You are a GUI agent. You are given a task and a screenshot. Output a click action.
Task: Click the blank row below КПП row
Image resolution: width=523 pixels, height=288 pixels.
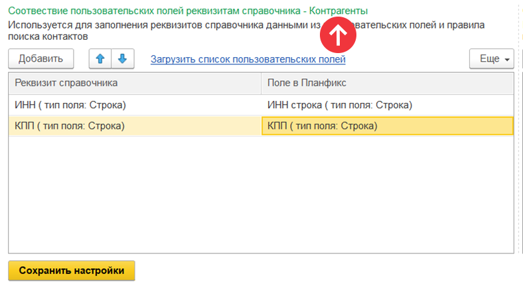261,146
